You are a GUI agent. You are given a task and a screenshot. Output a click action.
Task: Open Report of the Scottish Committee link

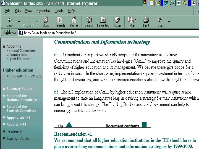coord(22,109)
